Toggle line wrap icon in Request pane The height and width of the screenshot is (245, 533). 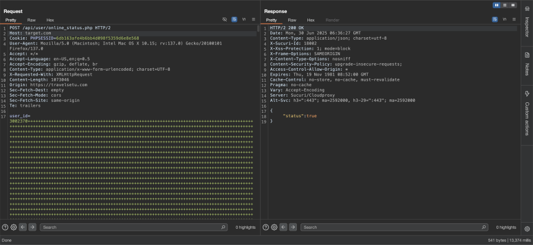[x=234, y=20]
